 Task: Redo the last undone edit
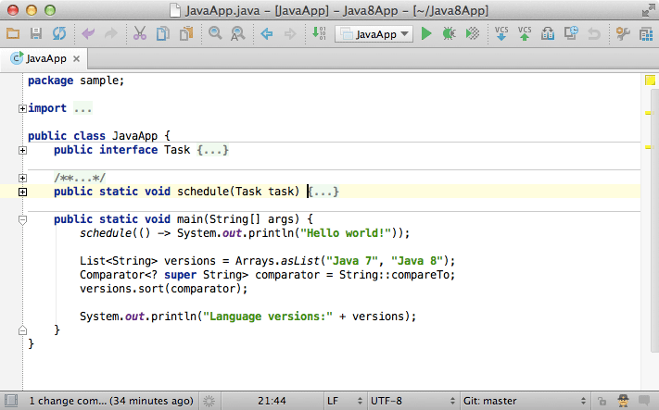[111, 33]
